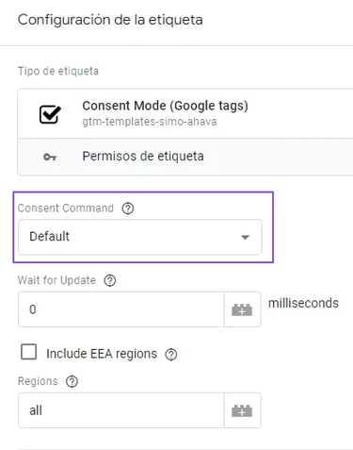Open help icon next to Consent Command
The width and height of the screenshot is (353, 450).
pyautogui.click(x=128, y=208)
